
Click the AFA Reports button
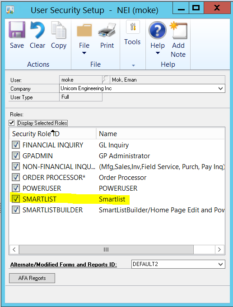[32, 278]
